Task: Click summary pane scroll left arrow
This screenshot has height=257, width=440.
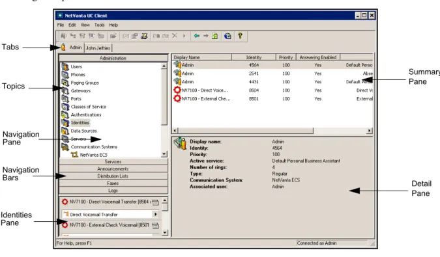Action: tap(175, 131)
